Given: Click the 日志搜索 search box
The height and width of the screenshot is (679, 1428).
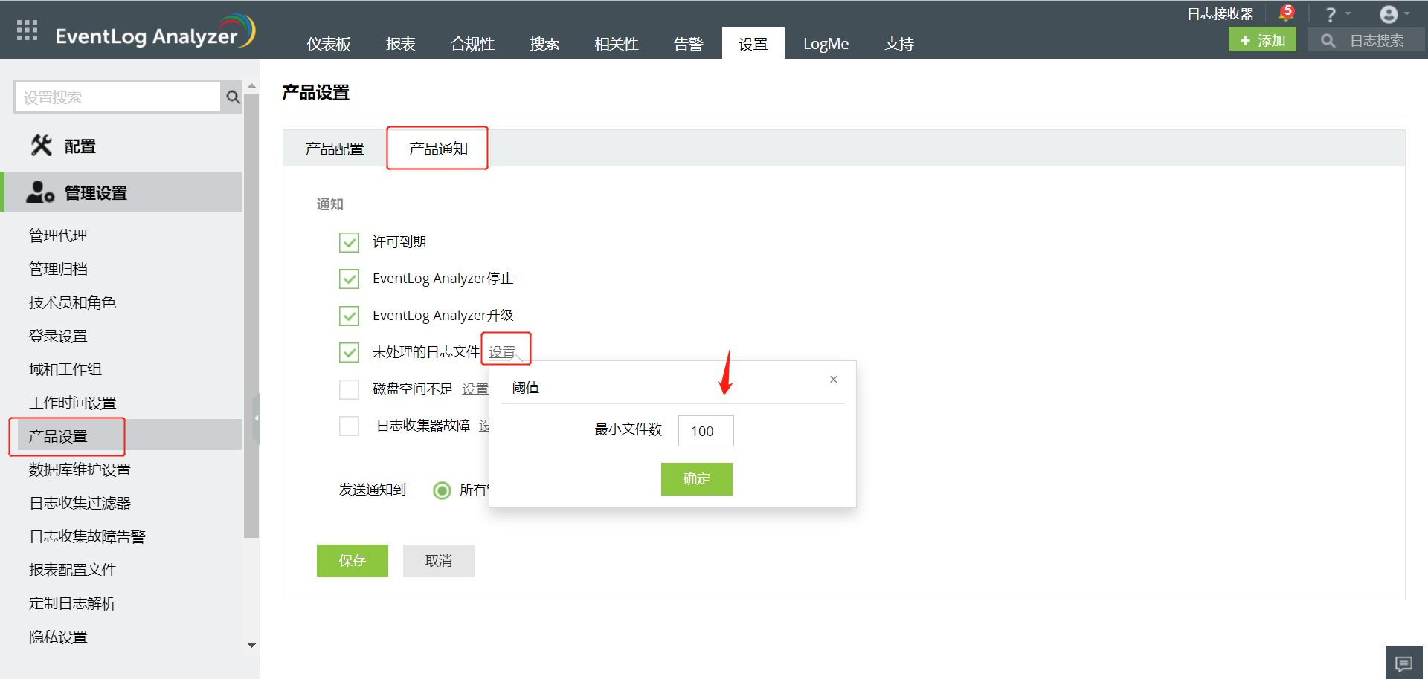Looking at the screenshot, I should [1366, 40].
